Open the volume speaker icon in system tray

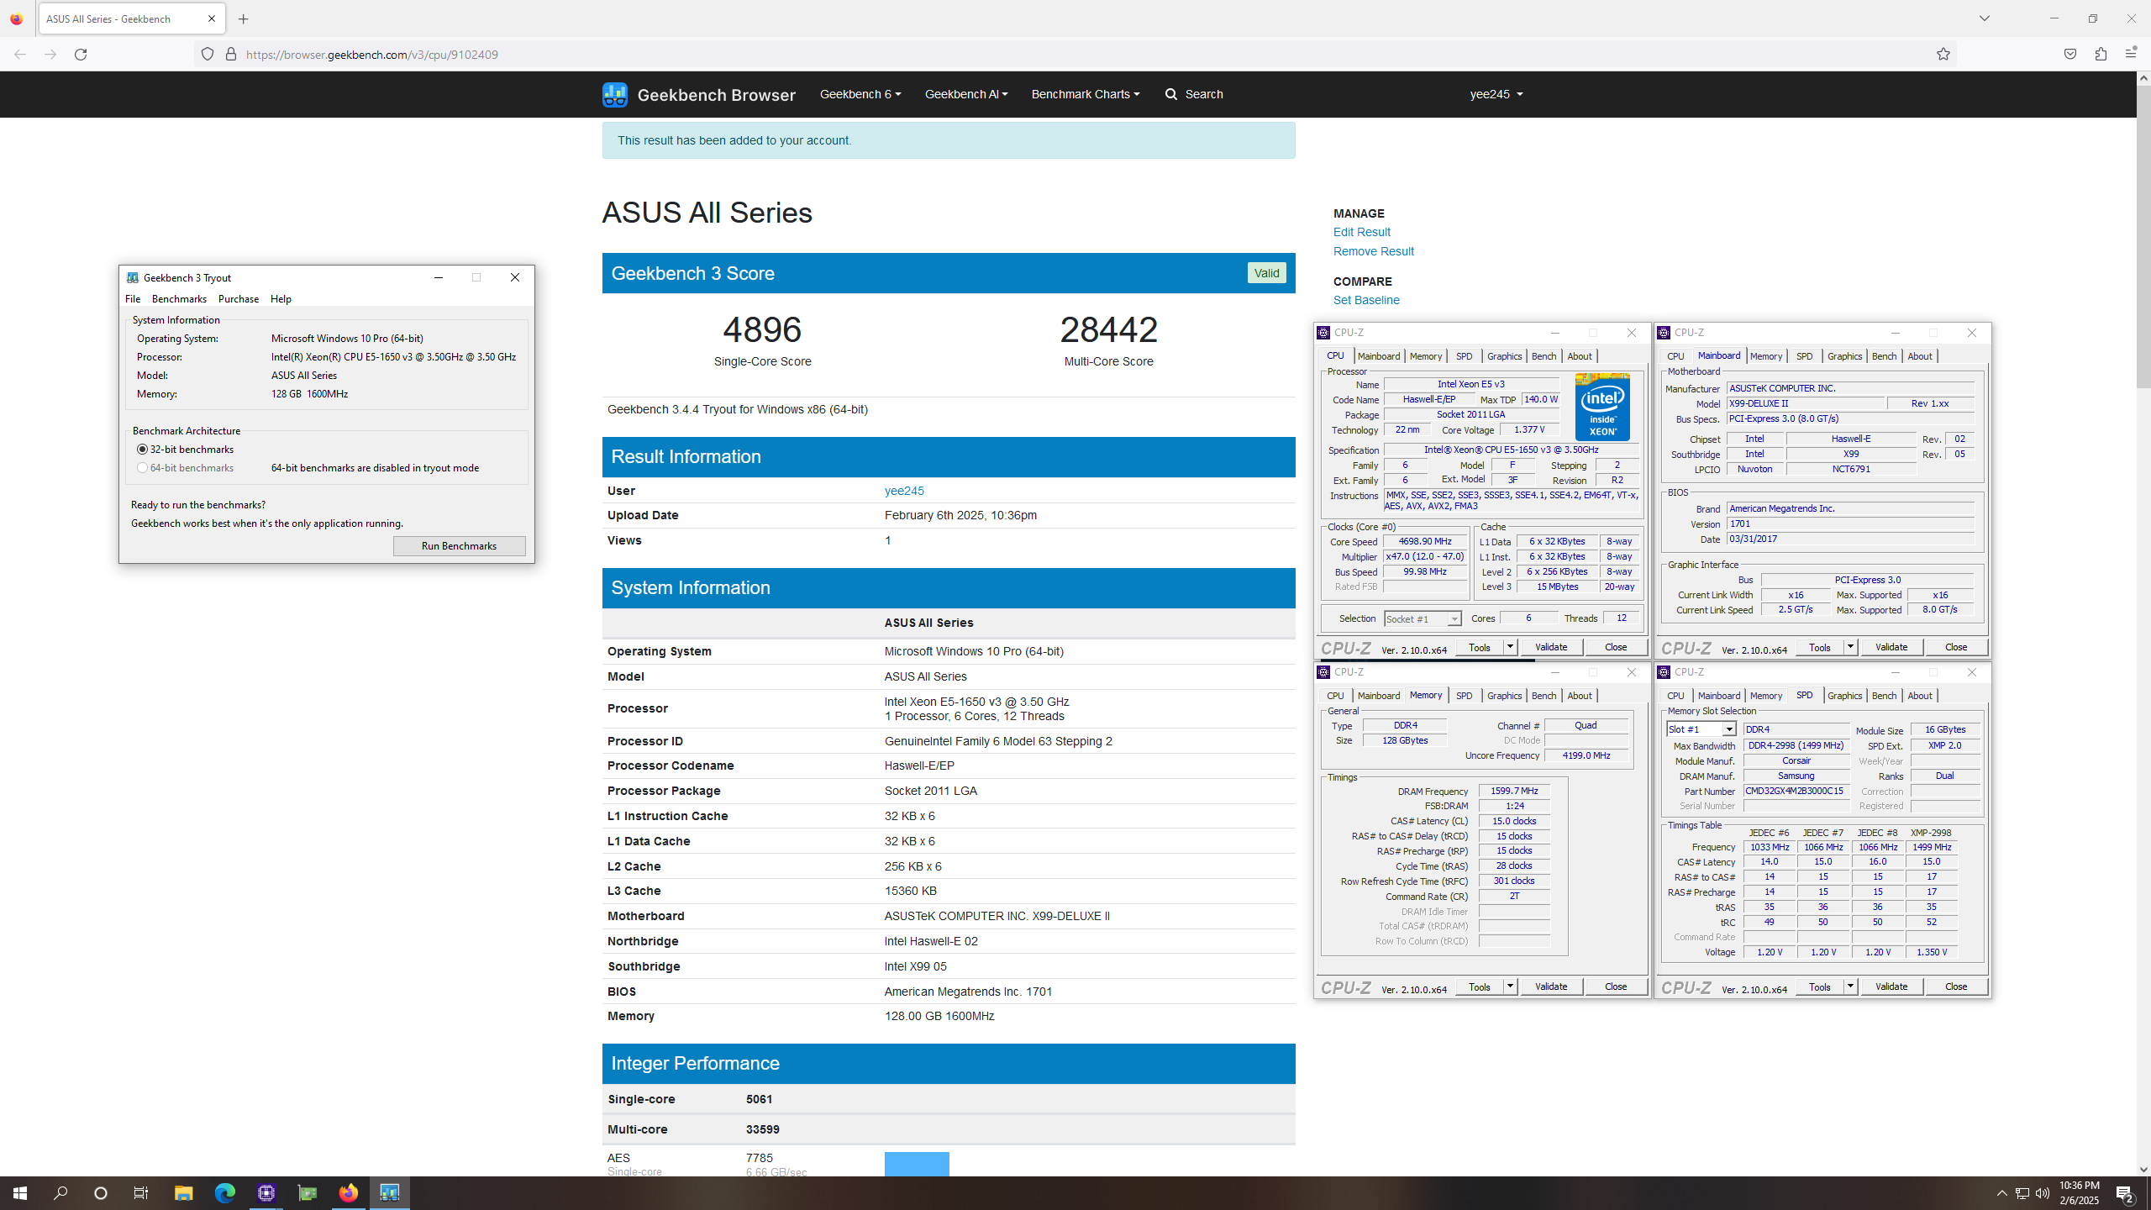point(2043,1193)
